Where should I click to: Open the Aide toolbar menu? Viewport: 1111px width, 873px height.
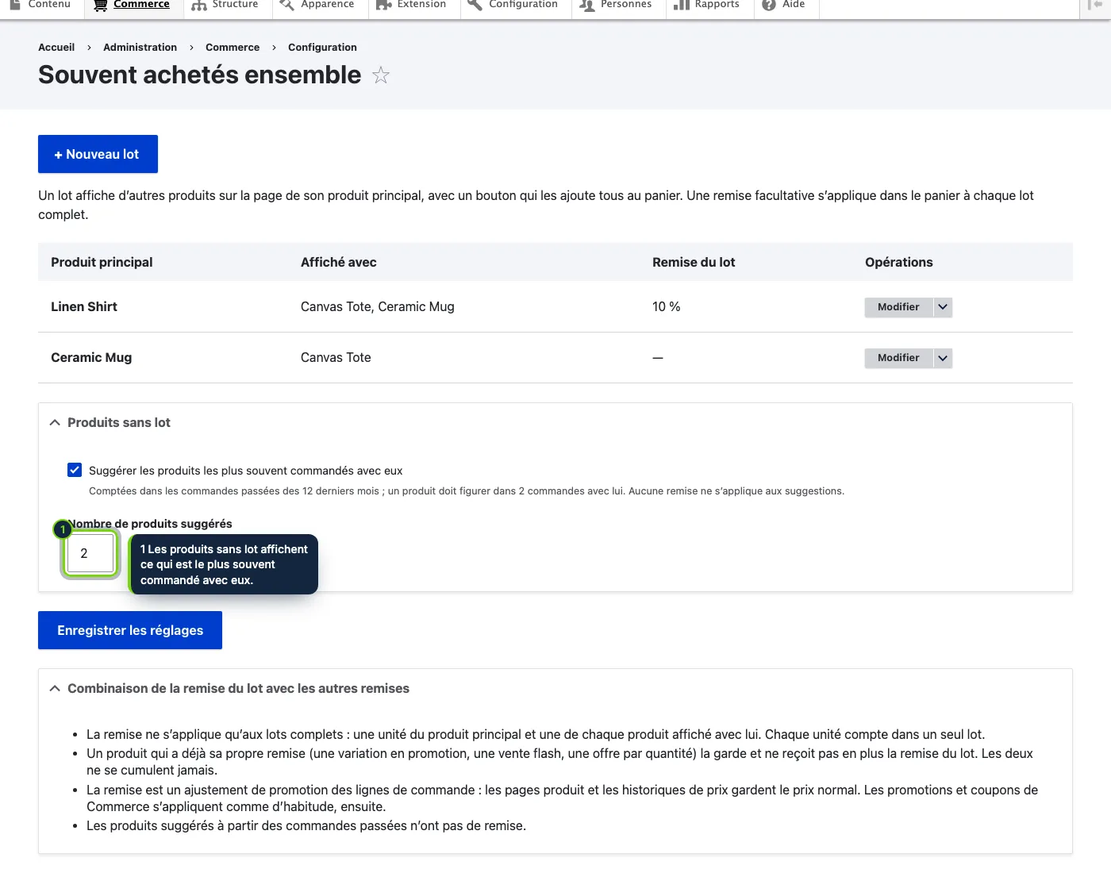(784, 5)
